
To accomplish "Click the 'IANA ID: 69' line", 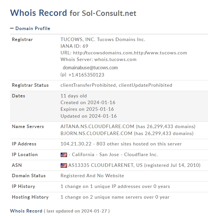I will click(74, 46).
